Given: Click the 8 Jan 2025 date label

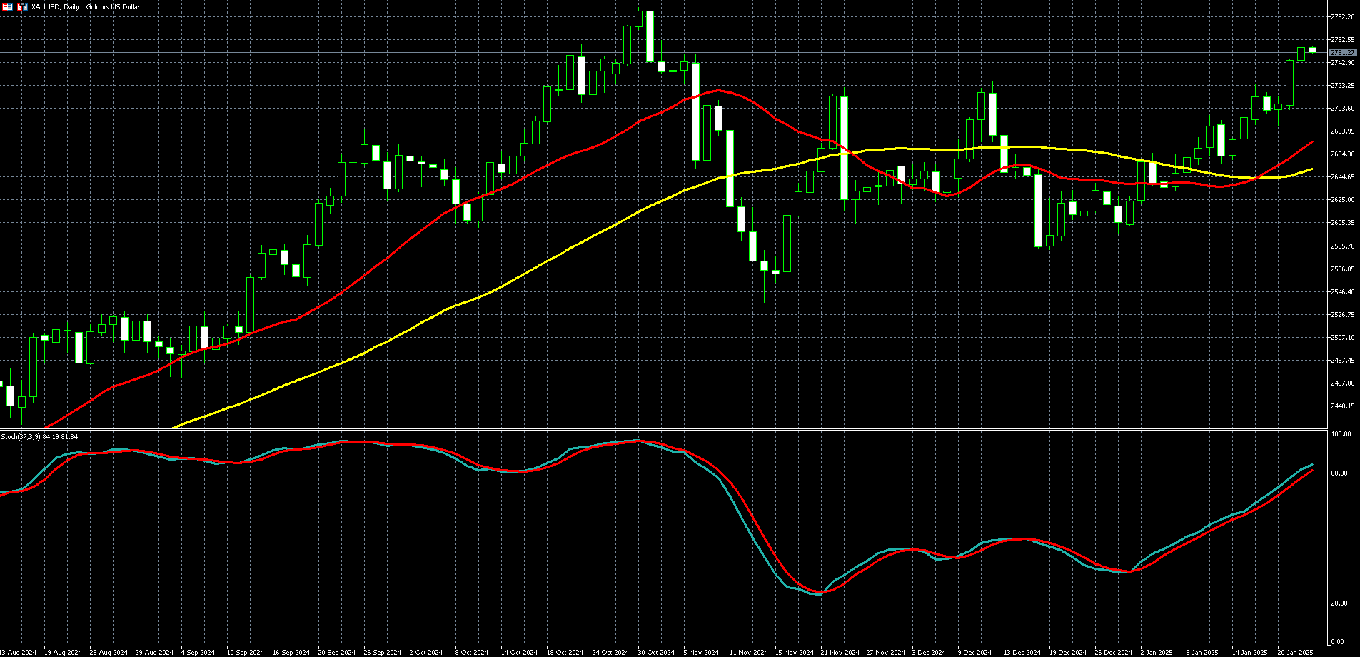Looking at the screenshot, I should [x=1202, y=653].
